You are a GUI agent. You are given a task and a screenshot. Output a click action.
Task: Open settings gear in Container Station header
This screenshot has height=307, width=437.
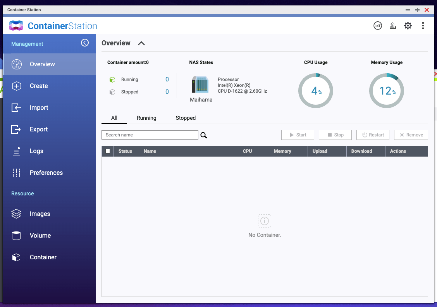[x=408, y=26]
